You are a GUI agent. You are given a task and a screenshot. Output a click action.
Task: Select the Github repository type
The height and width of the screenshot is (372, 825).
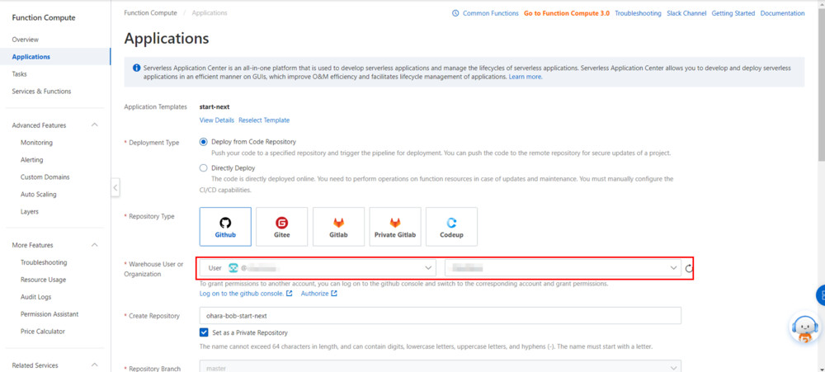point(225,226)
